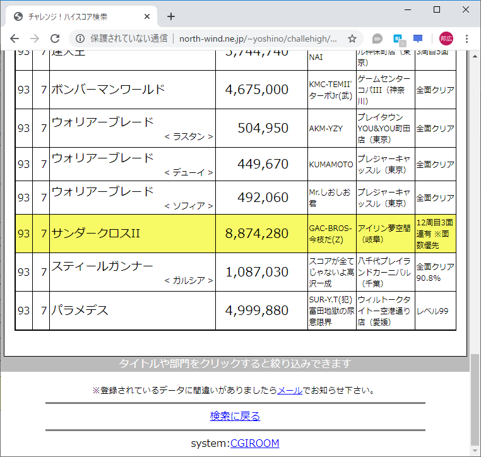Open the Chrome three-dot menu
The width and height of the screenshot is (481, 457).
466,39
